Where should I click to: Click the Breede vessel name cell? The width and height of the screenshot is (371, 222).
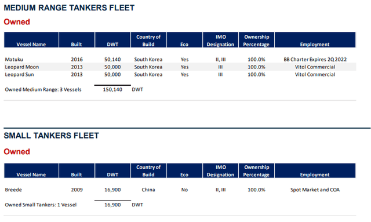13,190
